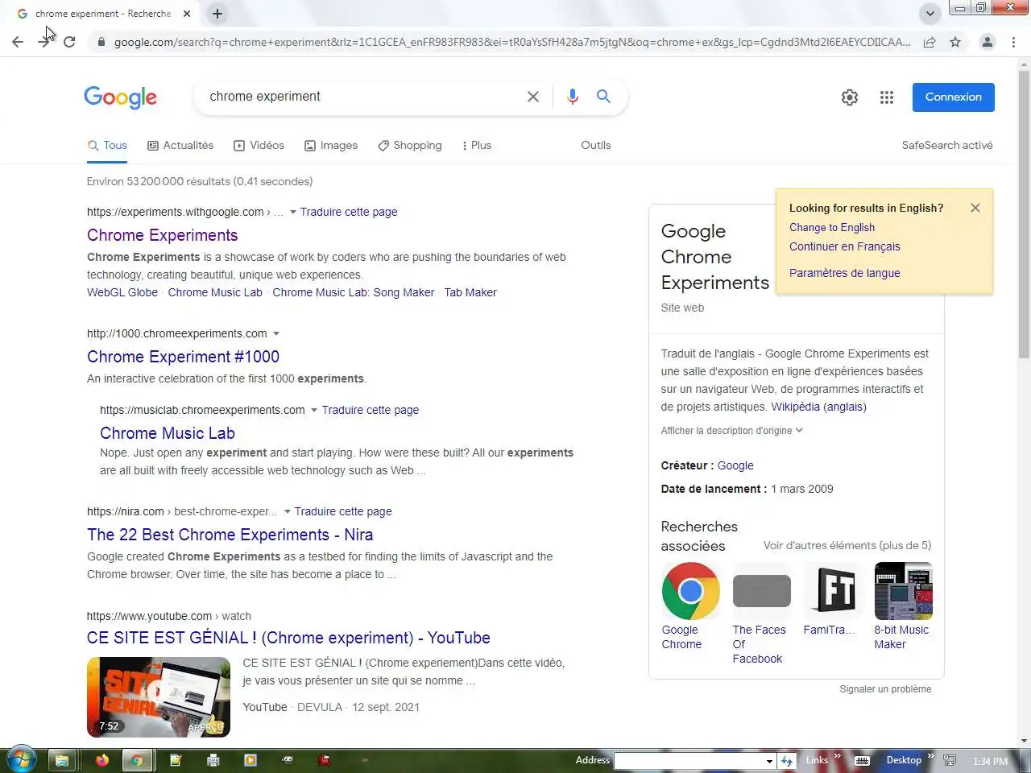
Task: Click the taskbar clock showing 1:34 PM
Action: coord(990,761)
